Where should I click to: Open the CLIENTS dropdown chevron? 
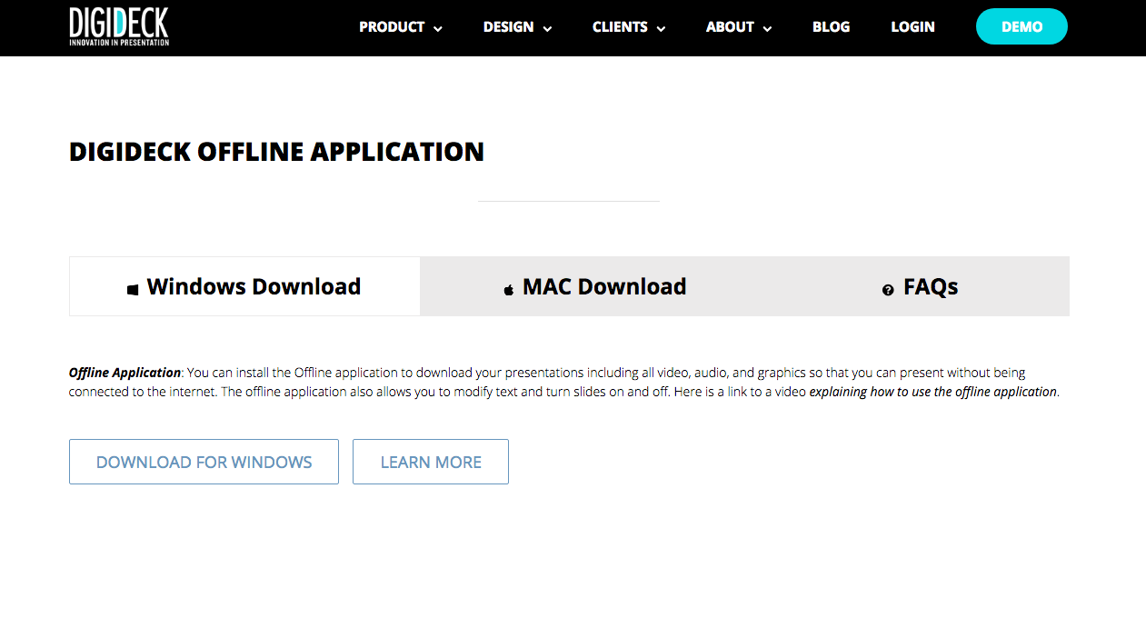(661, 28)
